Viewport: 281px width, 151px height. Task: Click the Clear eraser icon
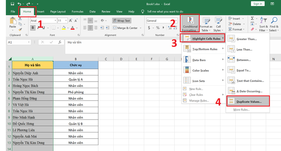[x=252, y=29]
